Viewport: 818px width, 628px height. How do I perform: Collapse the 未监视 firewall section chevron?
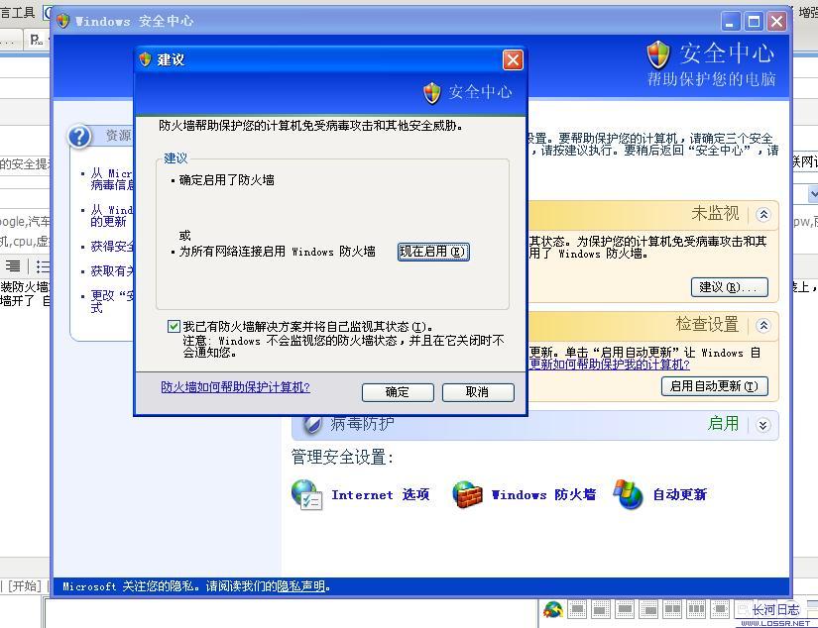763,214
